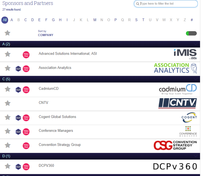
Task: Open the CNTV listing
Action: point(43,103)
